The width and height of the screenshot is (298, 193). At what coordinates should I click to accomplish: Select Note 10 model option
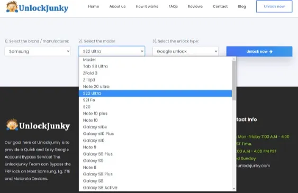[x=155, y=121]
